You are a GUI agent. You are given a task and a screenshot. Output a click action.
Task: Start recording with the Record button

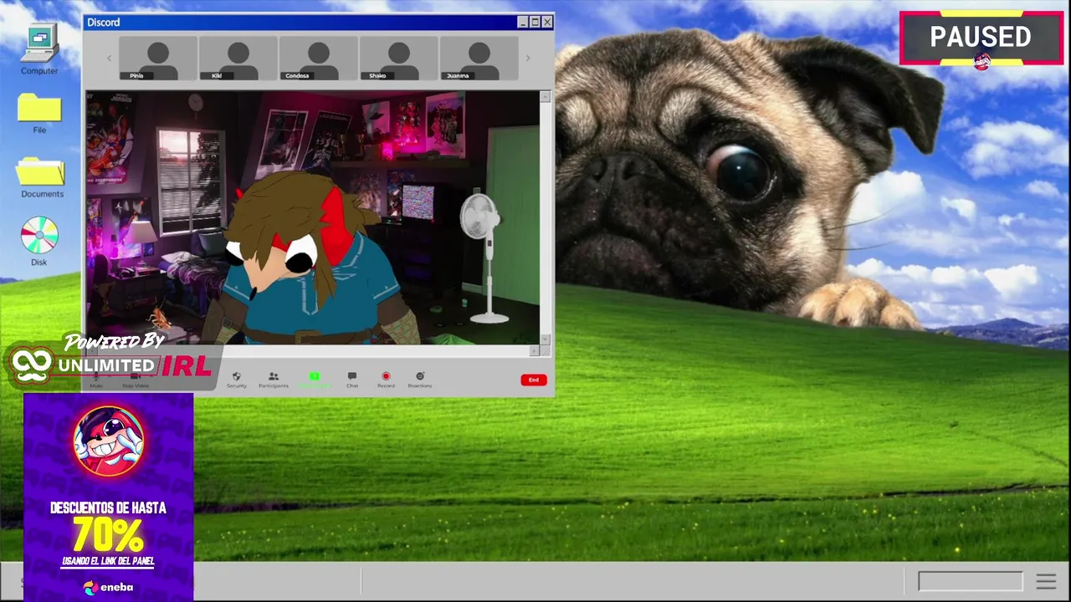pyautogui.click(x=386, y=380)
